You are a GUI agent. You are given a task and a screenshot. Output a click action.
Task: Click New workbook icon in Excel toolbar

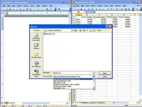point(75,9)
